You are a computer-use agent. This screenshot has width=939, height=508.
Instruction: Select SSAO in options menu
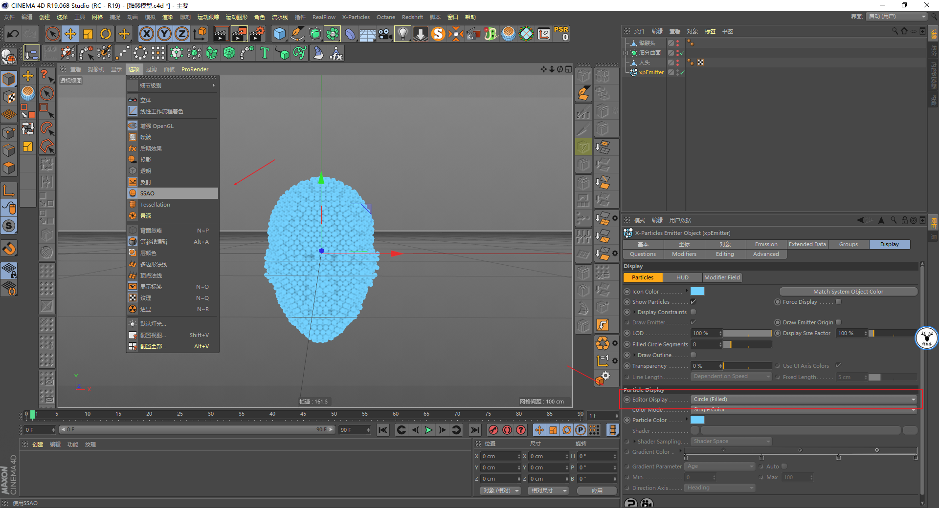pos(173,193)
